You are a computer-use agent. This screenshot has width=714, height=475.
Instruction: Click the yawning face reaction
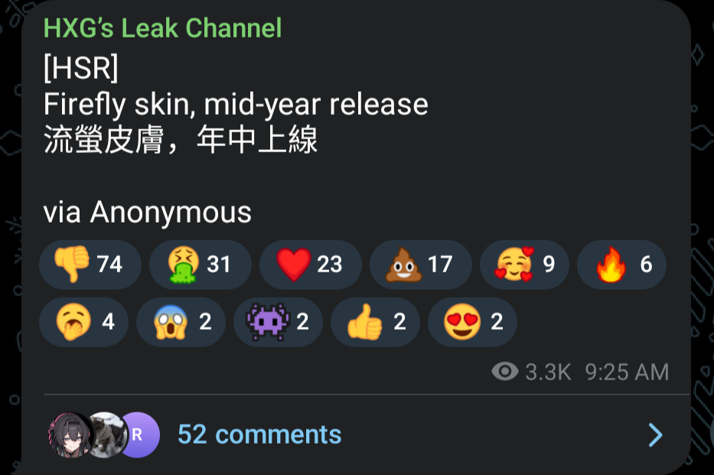[83, 322]
